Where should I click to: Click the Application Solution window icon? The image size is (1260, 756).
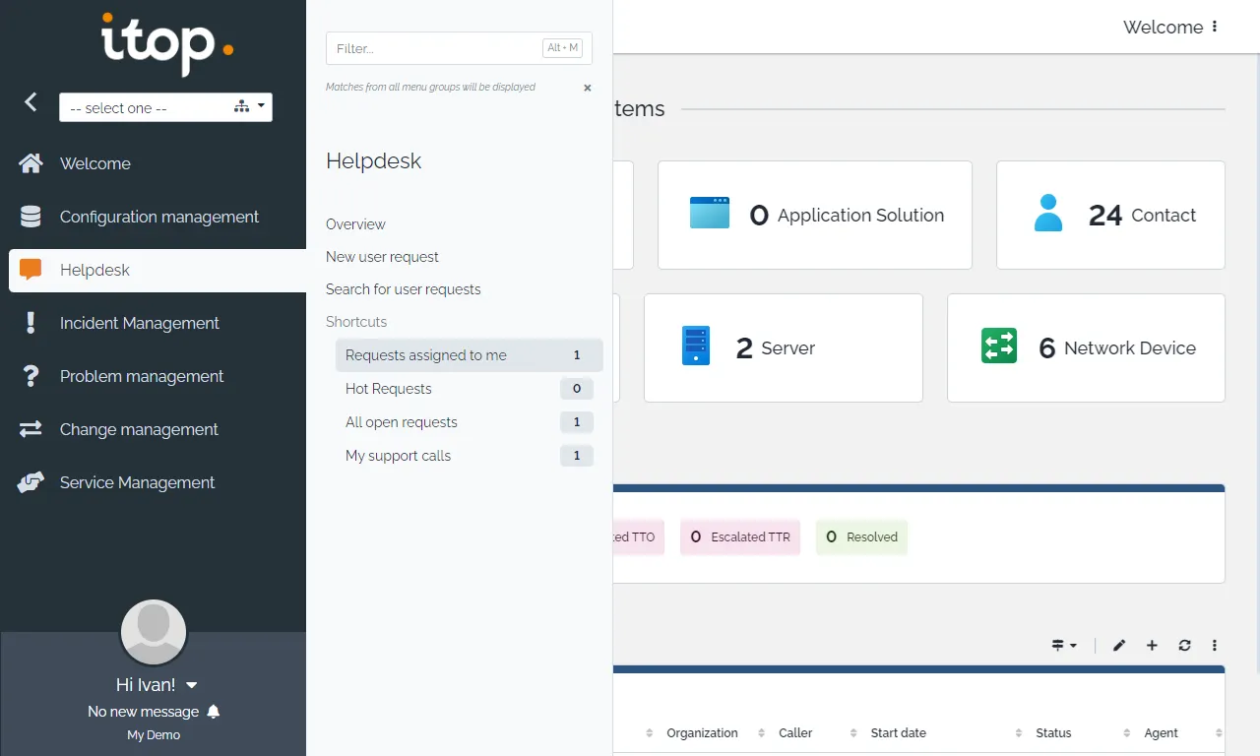click(710, 214)
